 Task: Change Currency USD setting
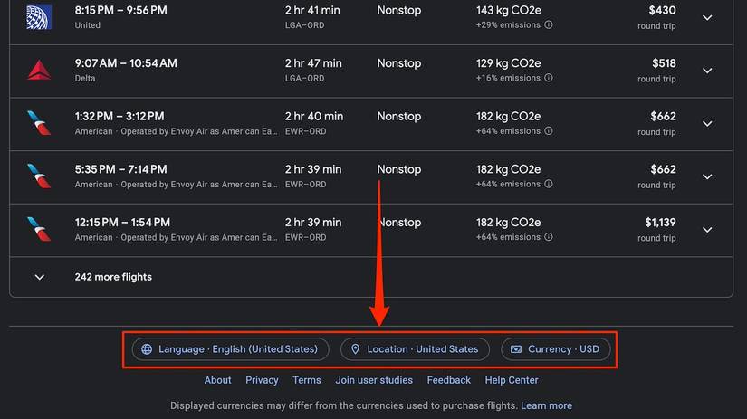pos(554,349)
